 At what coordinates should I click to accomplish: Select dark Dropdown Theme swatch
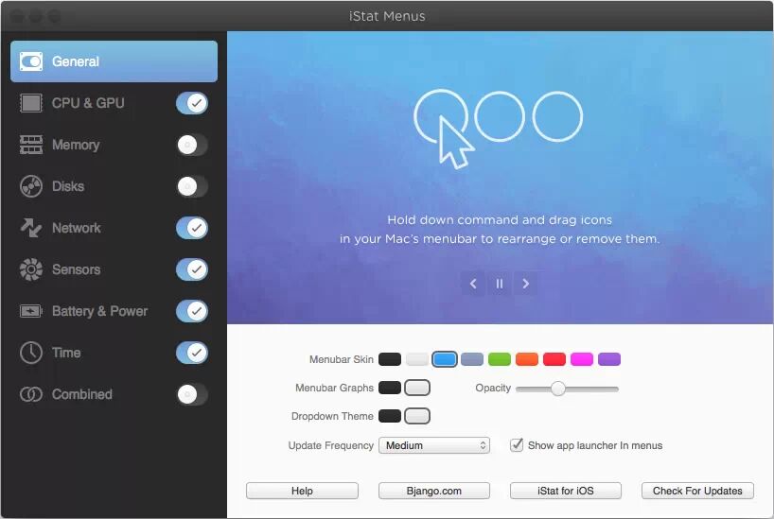pos(390,416)
